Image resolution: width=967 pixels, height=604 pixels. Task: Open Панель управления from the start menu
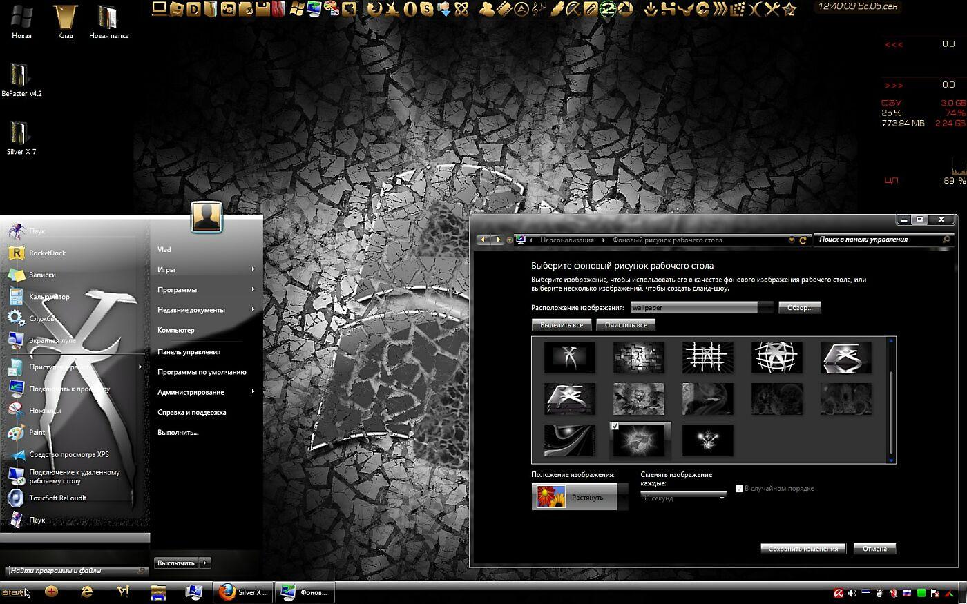coord(189,352)
